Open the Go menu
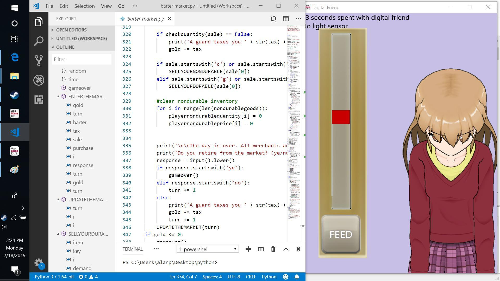This screenshot has width=500, height=281. [121, 6]
